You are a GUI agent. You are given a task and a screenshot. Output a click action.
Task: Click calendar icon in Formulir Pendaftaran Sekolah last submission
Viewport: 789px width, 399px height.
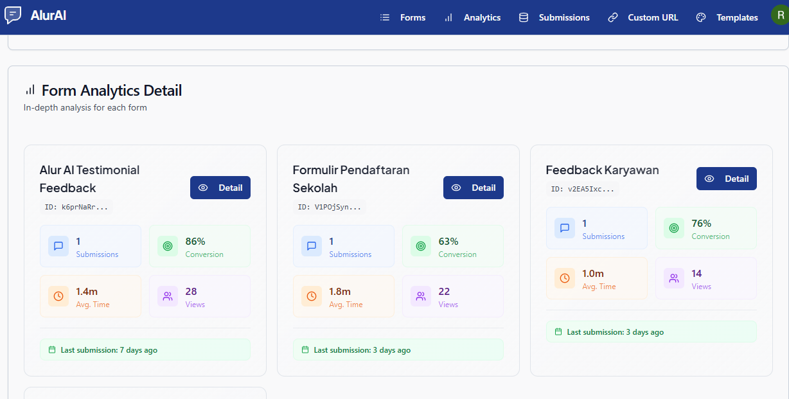[305, 350]
